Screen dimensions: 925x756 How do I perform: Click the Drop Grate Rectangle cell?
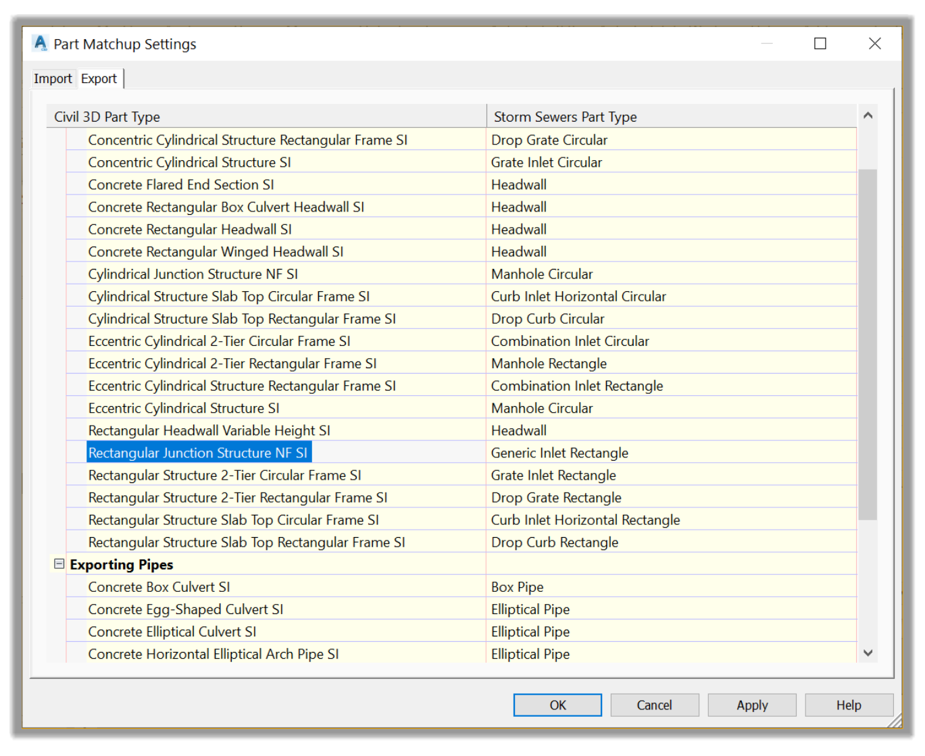(x=672, y=497)
